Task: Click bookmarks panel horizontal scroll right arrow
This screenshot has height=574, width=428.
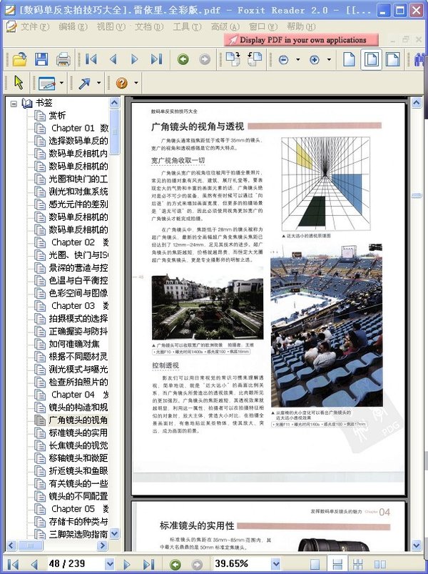Action: tap(103, 545)
